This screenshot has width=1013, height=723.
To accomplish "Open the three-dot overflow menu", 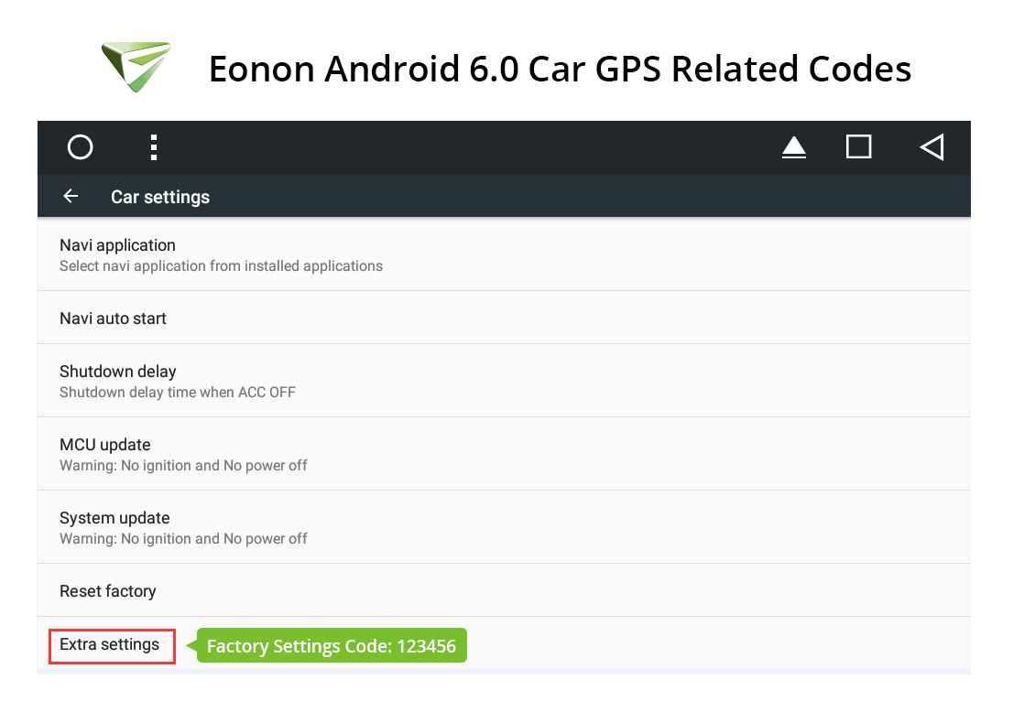I will (x=154, y=147).
